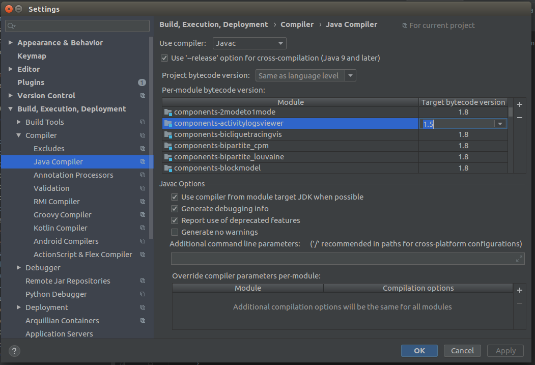Click the Apply button
The width and height of the screenshot is (535, 365).
tap(505, 350)
